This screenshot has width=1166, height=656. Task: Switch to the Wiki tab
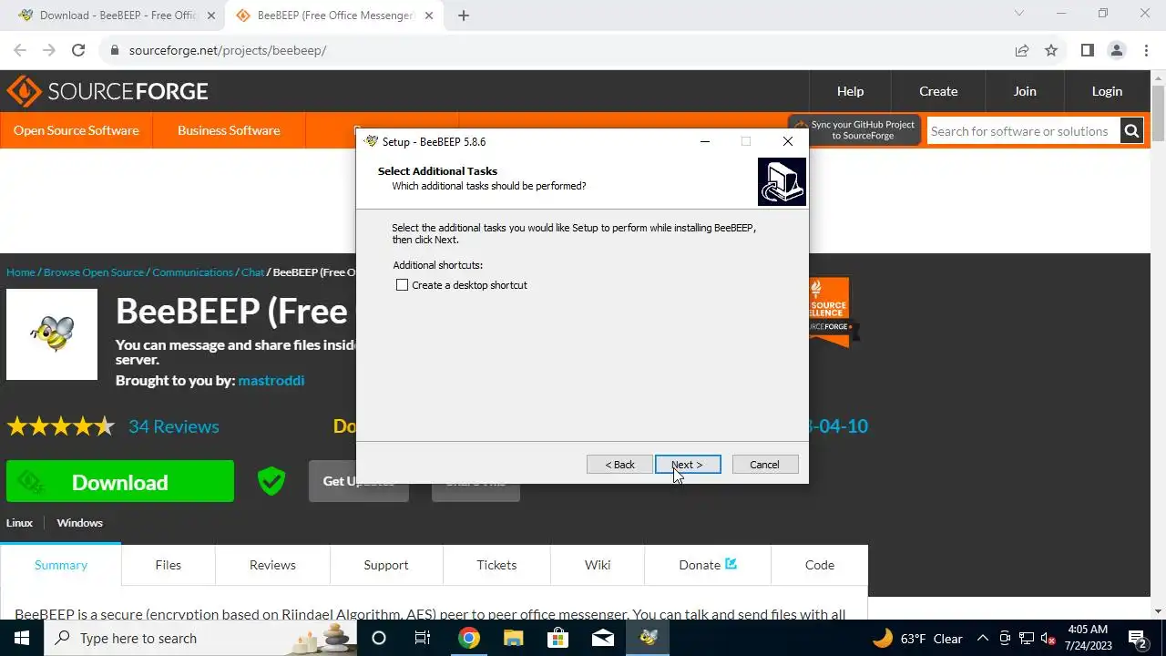598,565
